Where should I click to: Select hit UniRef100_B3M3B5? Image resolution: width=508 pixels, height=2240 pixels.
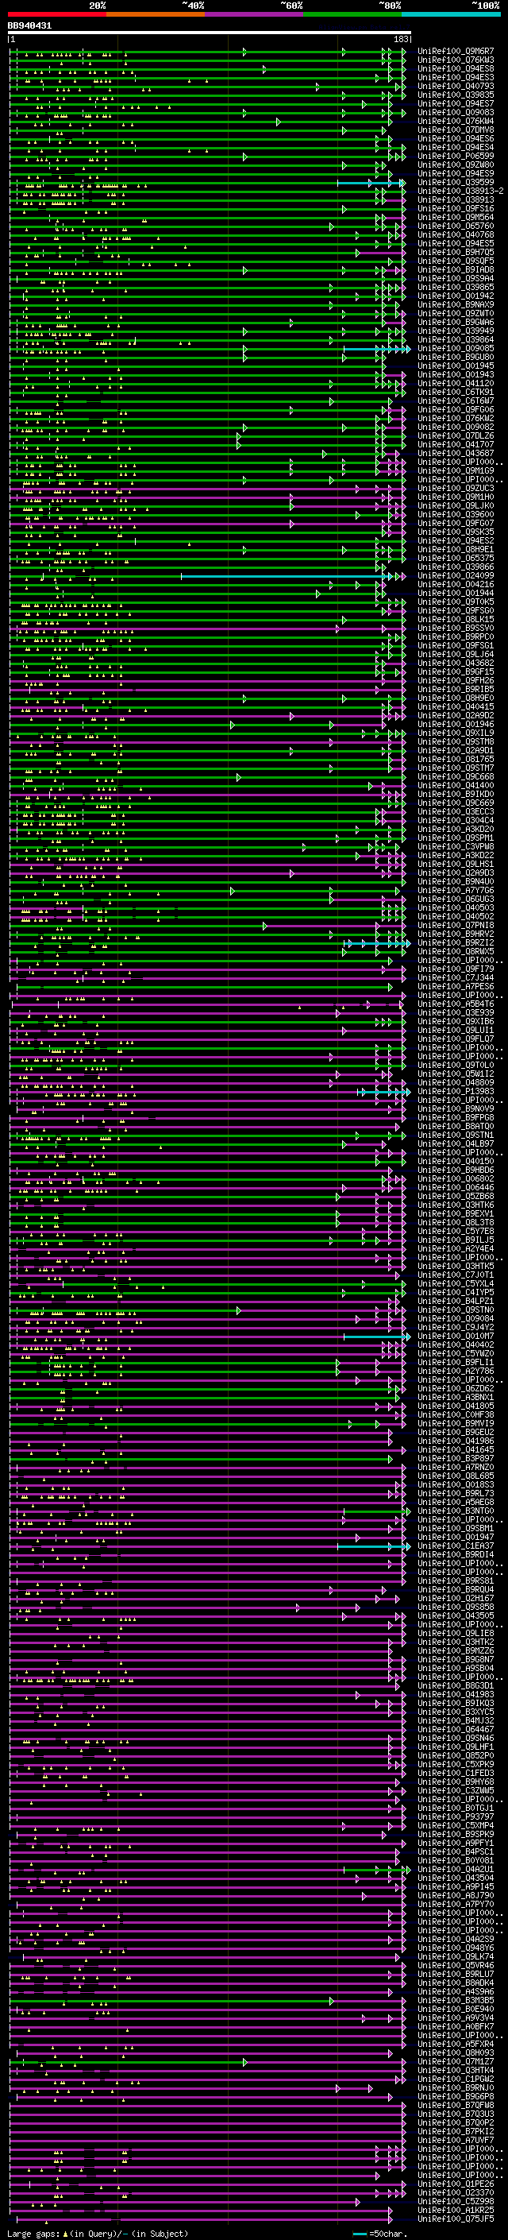456,2000
